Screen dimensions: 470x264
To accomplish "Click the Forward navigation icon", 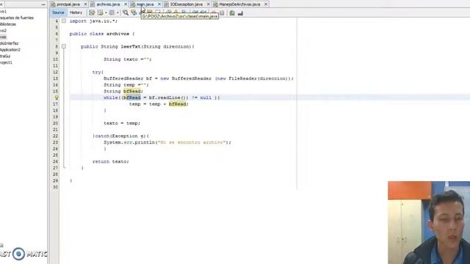I will pyautogui.click(x=112, y=12).
